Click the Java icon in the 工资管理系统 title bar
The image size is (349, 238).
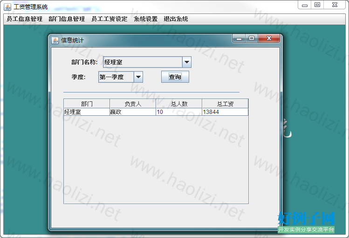7,7
